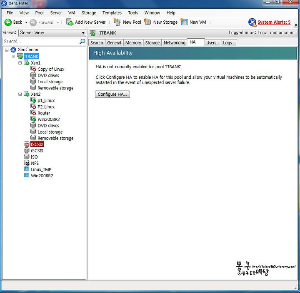Click the Linux_TMP template icon

coord(26,169)
